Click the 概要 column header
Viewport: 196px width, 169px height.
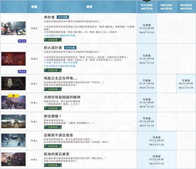coord(90,7)
